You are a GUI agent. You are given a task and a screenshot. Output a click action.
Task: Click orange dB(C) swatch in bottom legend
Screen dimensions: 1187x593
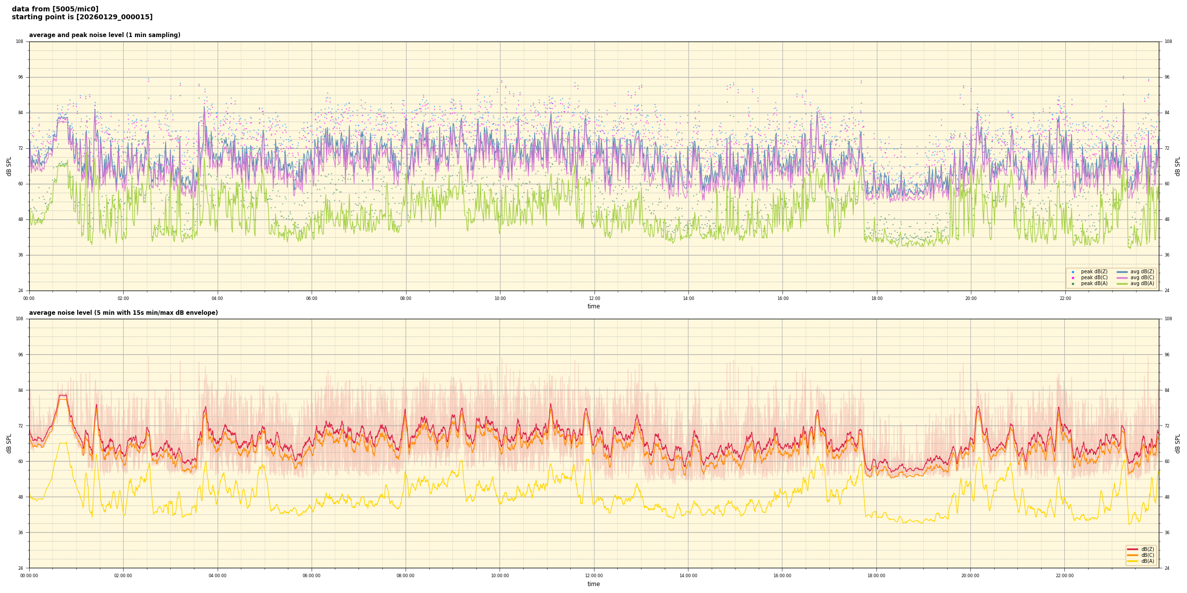[1133, 555]
